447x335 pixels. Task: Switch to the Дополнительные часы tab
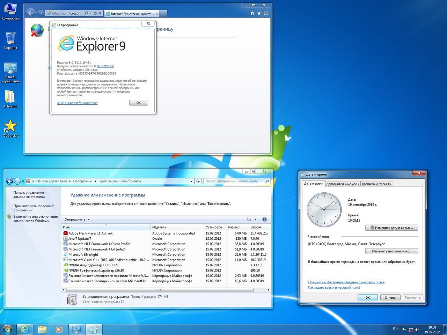tap(343, 184)
